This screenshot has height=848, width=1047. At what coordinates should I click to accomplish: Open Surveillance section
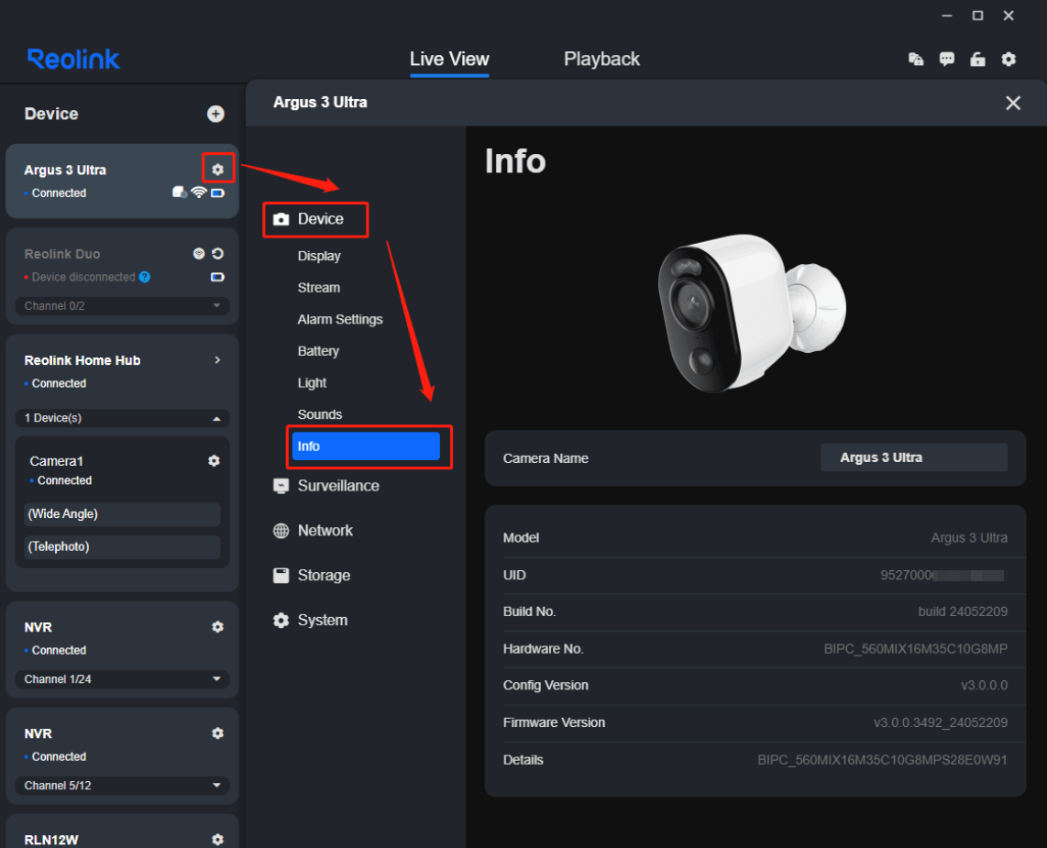coord(325,486)
